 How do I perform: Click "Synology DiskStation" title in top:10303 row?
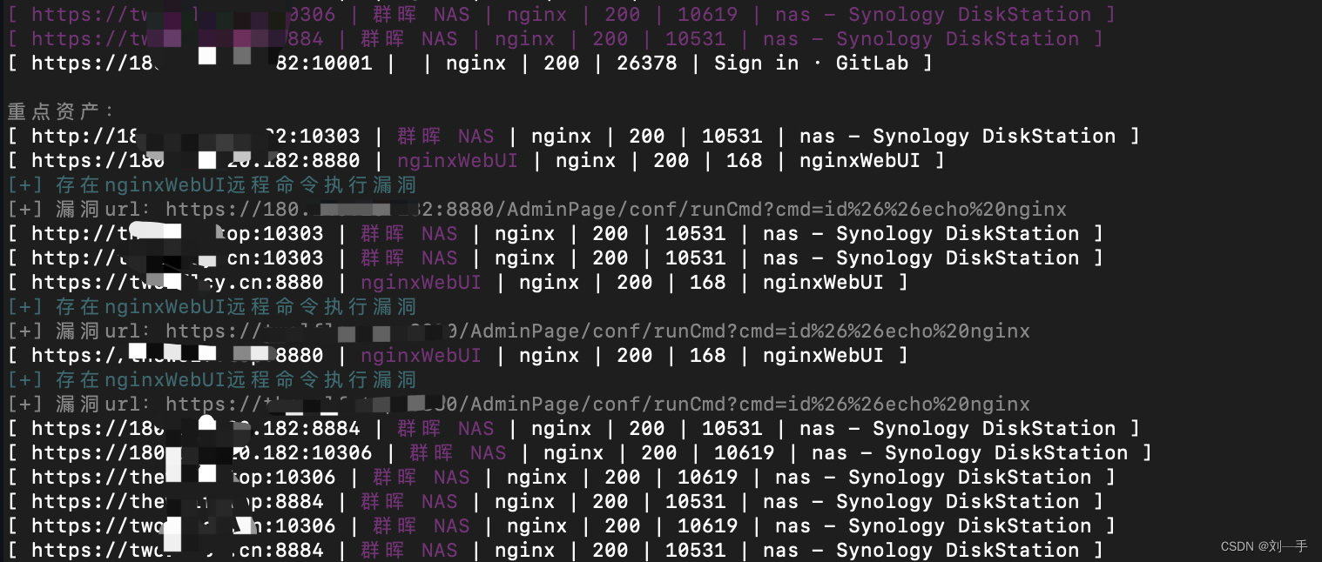(957, 234)
